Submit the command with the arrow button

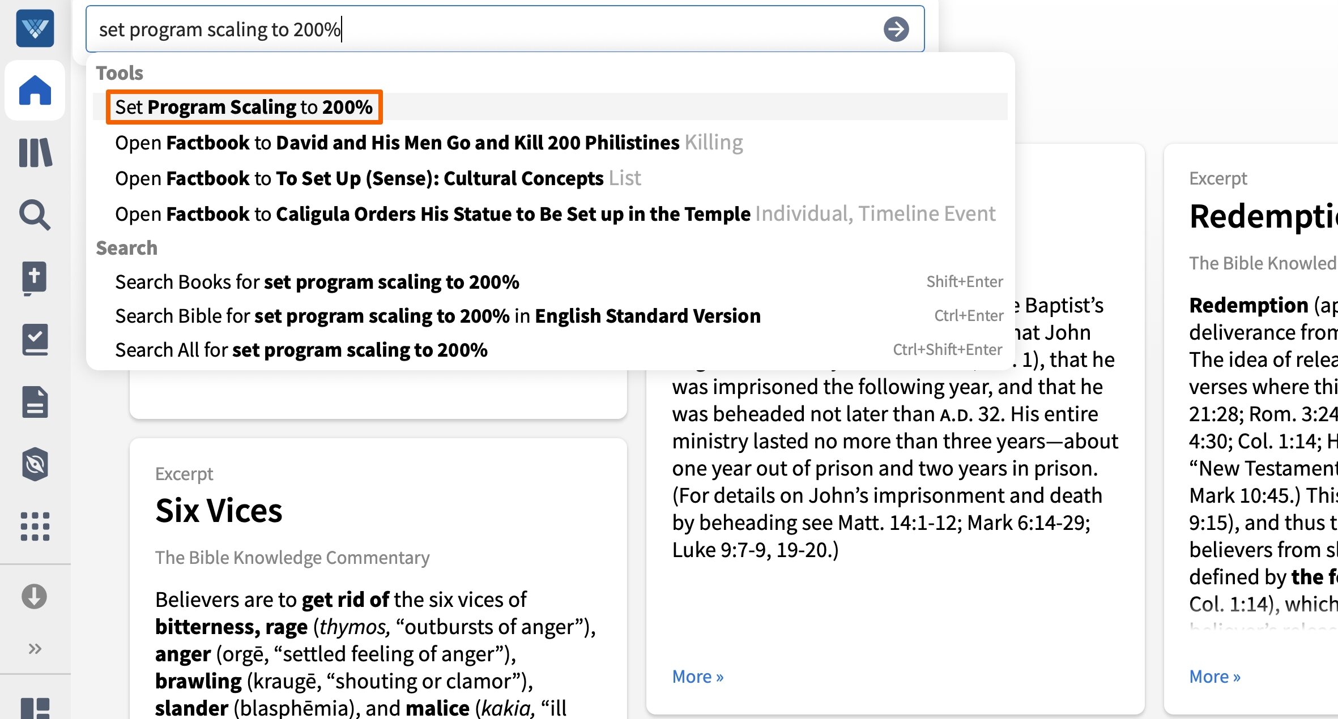pyautogui.click(x=896, y=29)
